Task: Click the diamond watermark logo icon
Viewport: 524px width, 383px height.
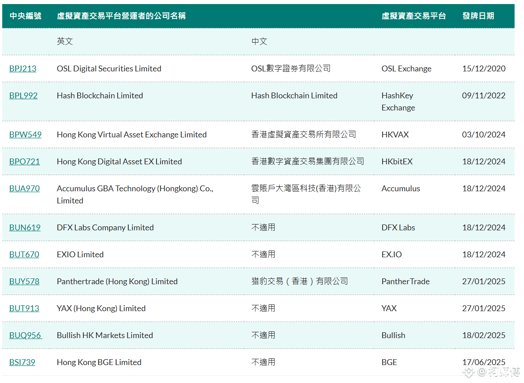Action: (469, 372)
